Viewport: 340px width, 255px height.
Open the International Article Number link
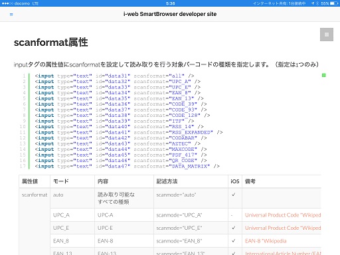coord(283,253)
